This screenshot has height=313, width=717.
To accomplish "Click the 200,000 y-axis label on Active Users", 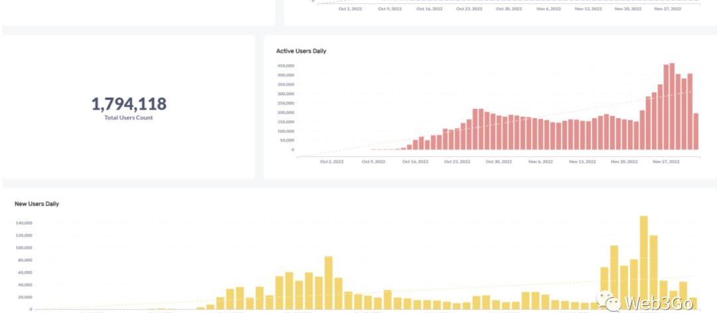I will pos(285,112).
